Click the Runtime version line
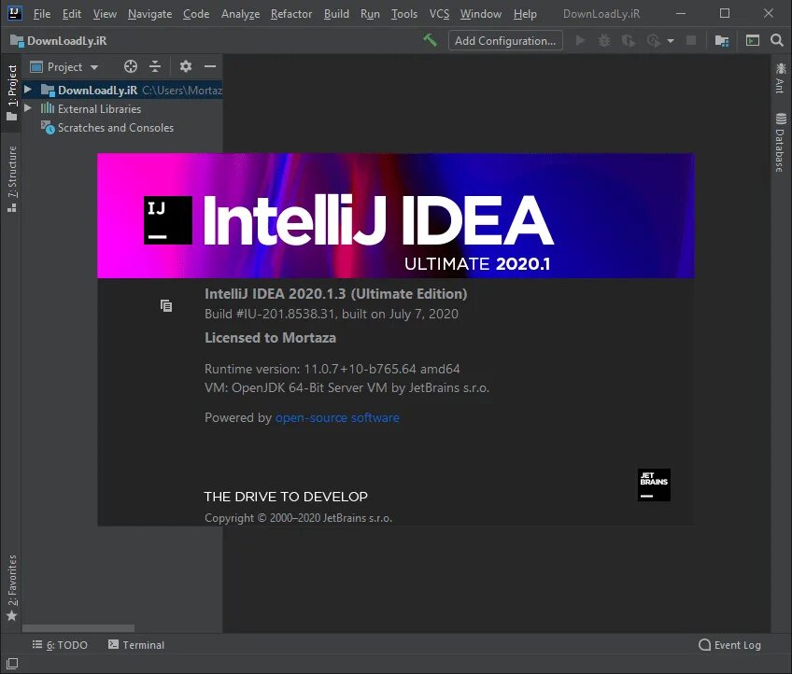 pyautogui.click(x=332, y=369)
